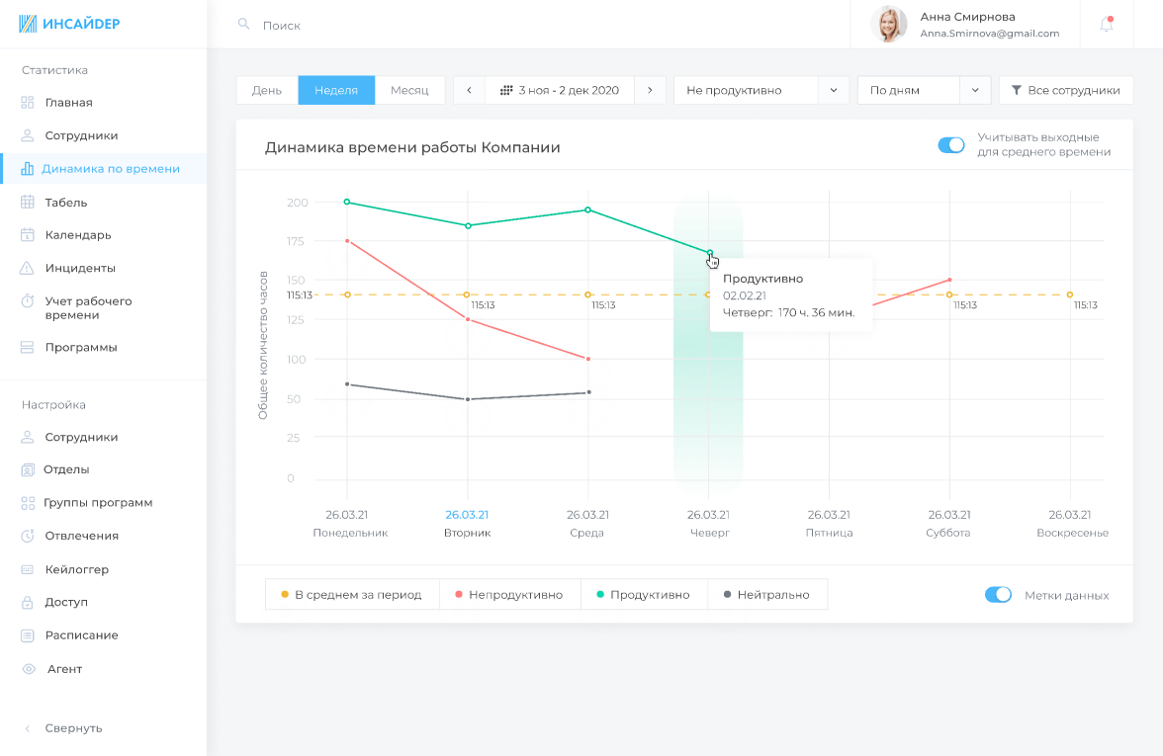Switch to the Месяц tab

click(x=409, y=91)
